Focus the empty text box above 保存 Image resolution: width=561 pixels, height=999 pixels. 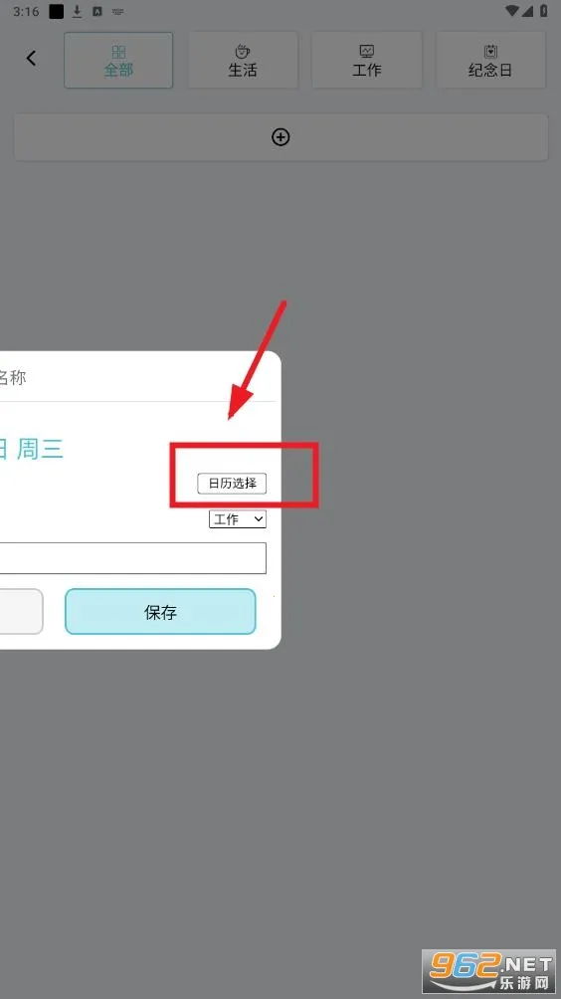[x=132, y=558]
